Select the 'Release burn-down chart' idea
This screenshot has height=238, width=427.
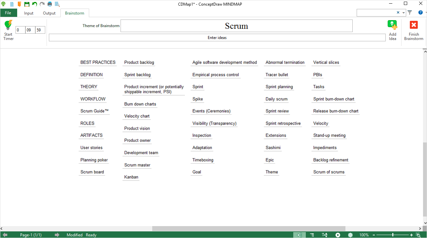336,111
